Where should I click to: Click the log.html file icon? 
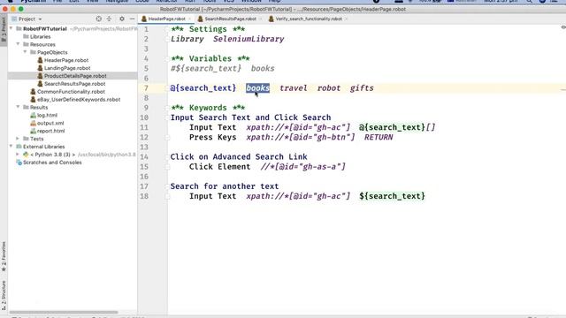tap(34, 116)
